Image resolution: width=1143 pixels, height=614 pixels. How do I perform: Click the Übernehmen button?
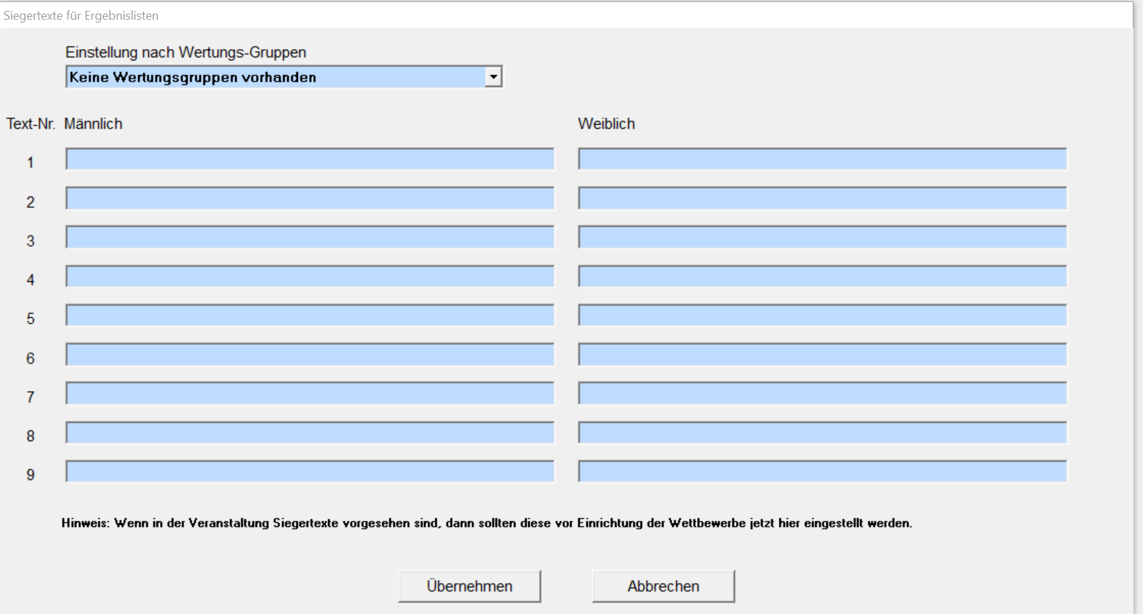click(469, 586)
